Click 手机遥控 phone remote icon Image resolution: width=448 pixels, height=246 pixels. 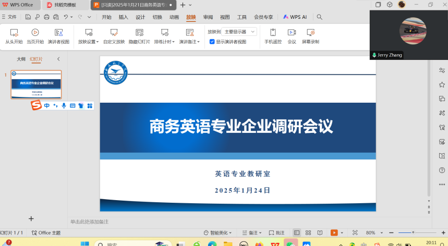(273, 33)
